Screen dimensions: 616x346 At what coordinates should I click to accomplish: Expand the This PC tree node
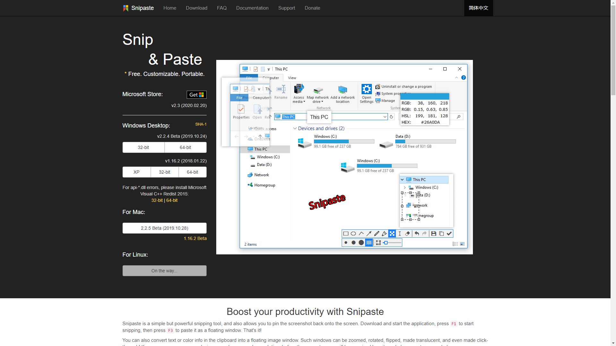click(402, 179)
